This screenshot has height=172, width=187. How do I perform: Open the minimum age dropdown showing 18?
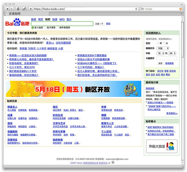point(161,53)
